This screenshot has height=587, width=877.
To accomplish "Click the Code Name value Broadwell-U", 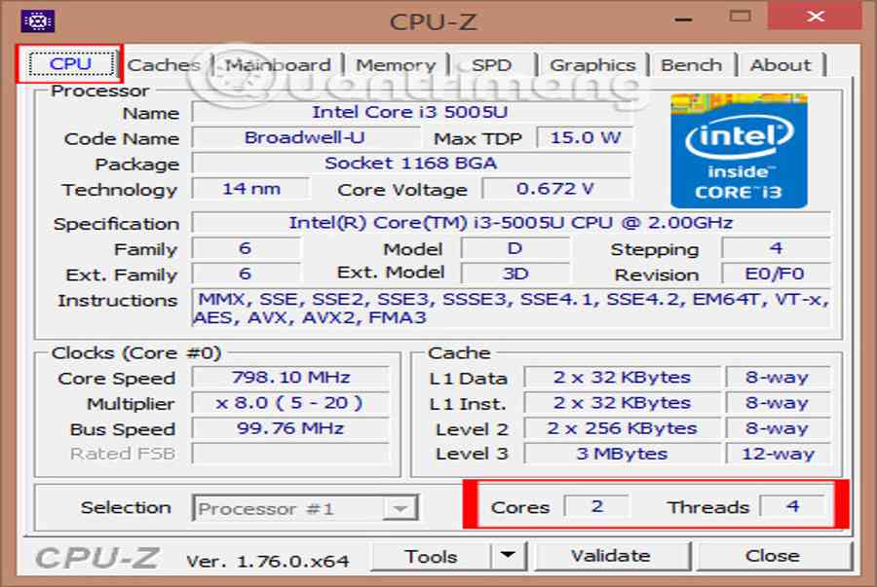I will click(305, 137).
